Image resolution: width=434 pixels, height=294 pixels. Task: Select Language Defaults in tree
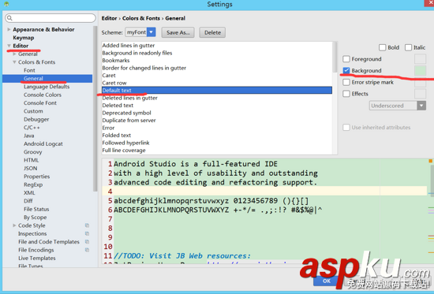point(47,87)
